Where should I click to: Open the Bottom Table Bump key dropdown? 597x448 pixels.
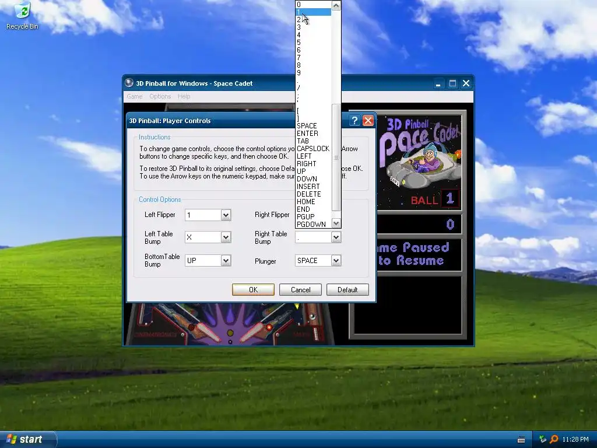[226, 261]
